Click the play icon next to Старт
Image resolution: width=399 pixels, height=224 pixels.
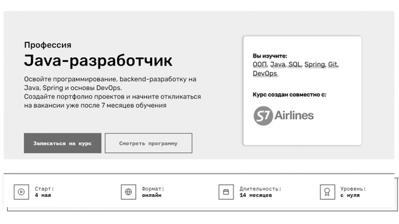click(21, 192)
